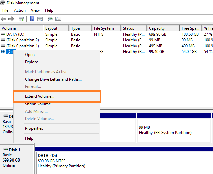Click the Rescan Disks drive toolbar icon
Viewport: 213px width, 174px height.
click(50, 19)
